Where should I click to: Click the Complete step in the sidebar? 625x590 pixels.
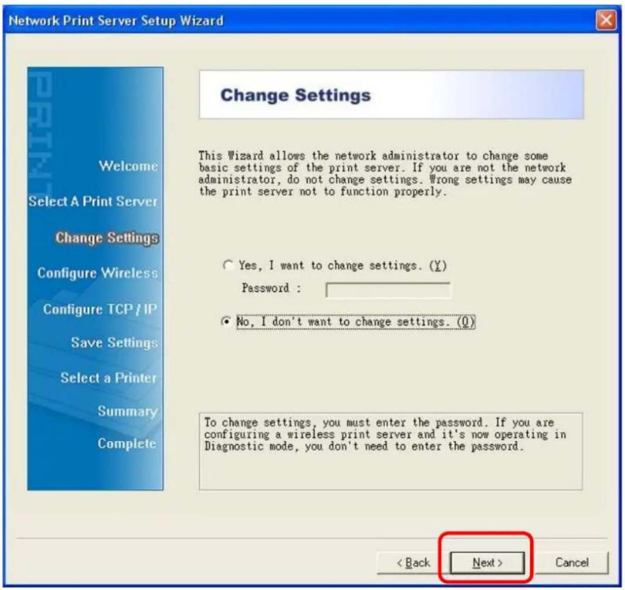[x=128, y=443]
